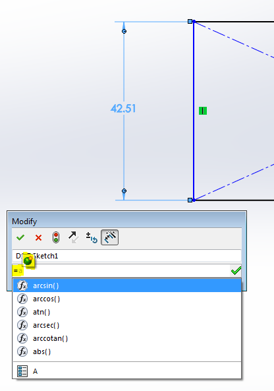
Task: Choose arccos() function suggestion
Action: coord(127,299)
